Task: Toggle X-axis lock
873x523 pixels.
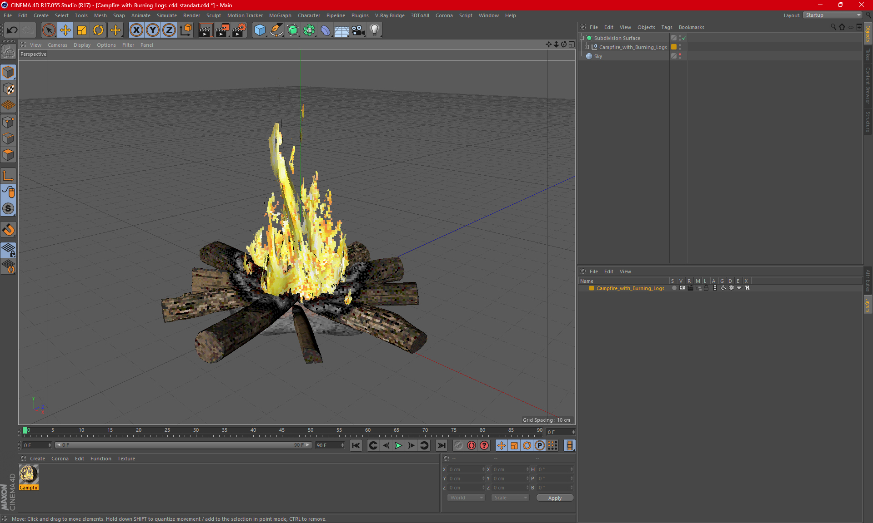Action: click(x=136, y=30)
